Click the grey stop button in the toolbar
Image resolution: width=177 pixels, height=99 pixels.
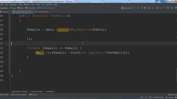click(152, 8)
